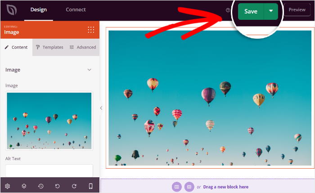Screen dimensions: 315x193
Task: Open the layers navigation icon
Action: (24, 186)
